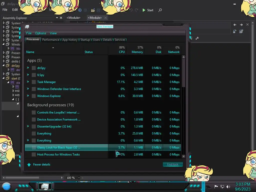The height and width of the screenshot is (192, 256).
Task: Click the left arrow in dnSpy's right panel
Action: [235, 25]
